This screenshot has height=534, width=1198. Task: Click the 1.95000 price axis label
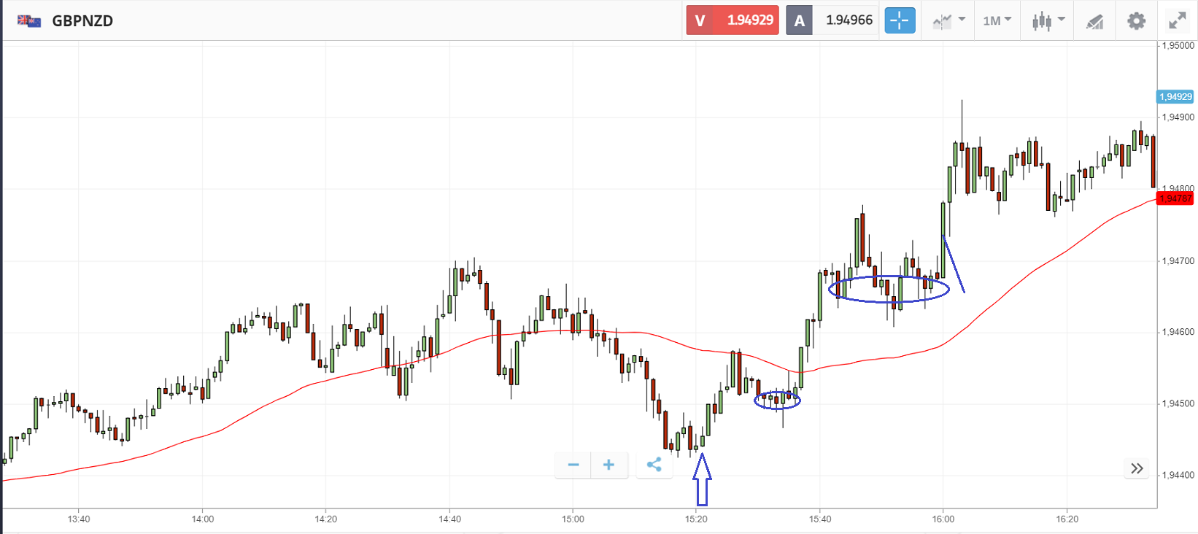[1178, 45]
